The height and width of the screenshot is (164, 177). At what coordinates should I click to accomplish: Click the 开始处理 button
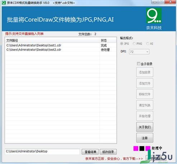(145, 116)
